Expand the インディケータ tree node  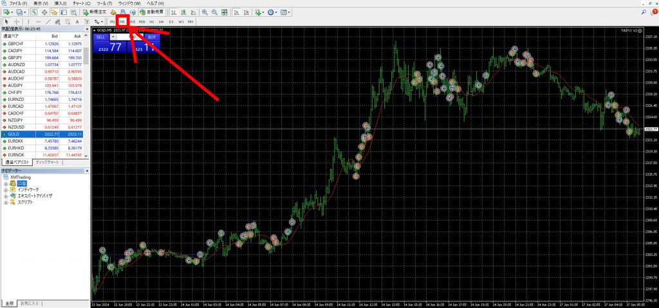coord(6,189)
